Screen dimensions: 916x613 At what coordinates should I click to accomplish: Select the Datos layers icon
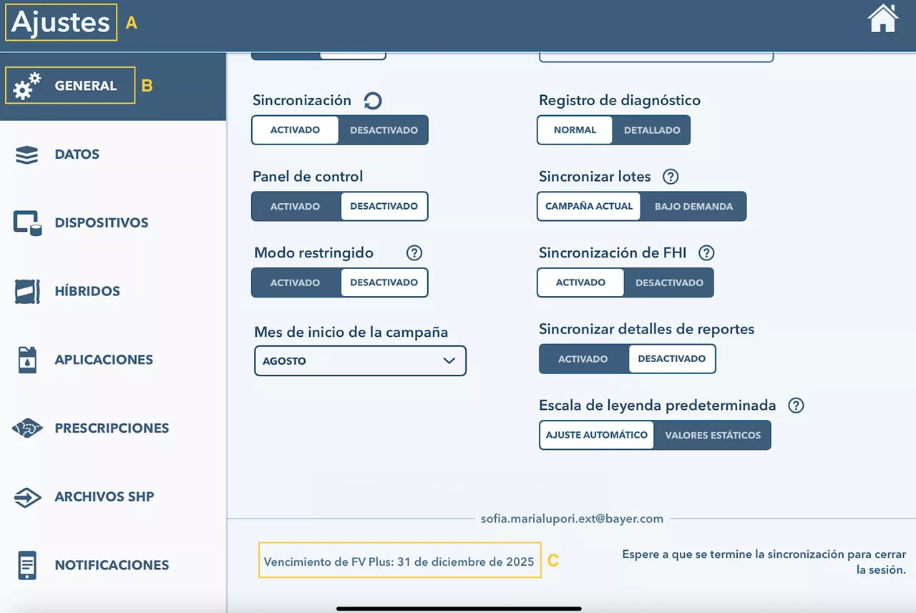26,154
